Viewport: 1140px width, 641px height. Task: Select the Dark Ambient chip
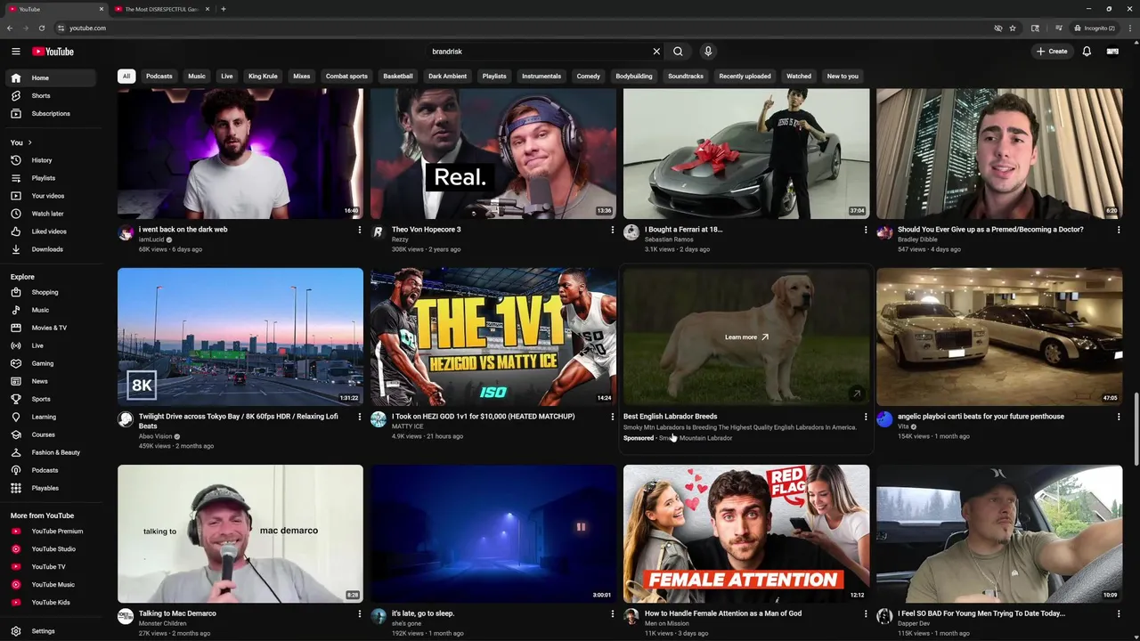447,77
